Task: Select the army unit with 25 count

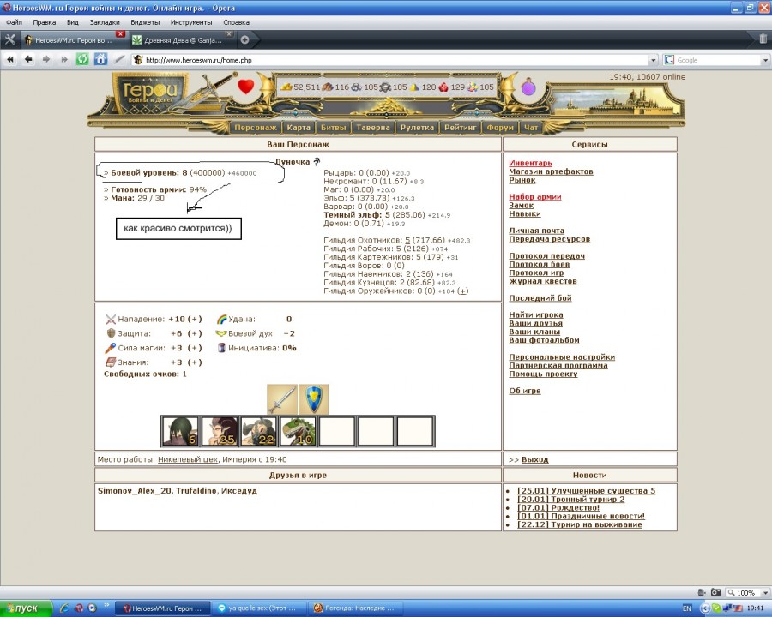Action: click(x=220, y=431)
